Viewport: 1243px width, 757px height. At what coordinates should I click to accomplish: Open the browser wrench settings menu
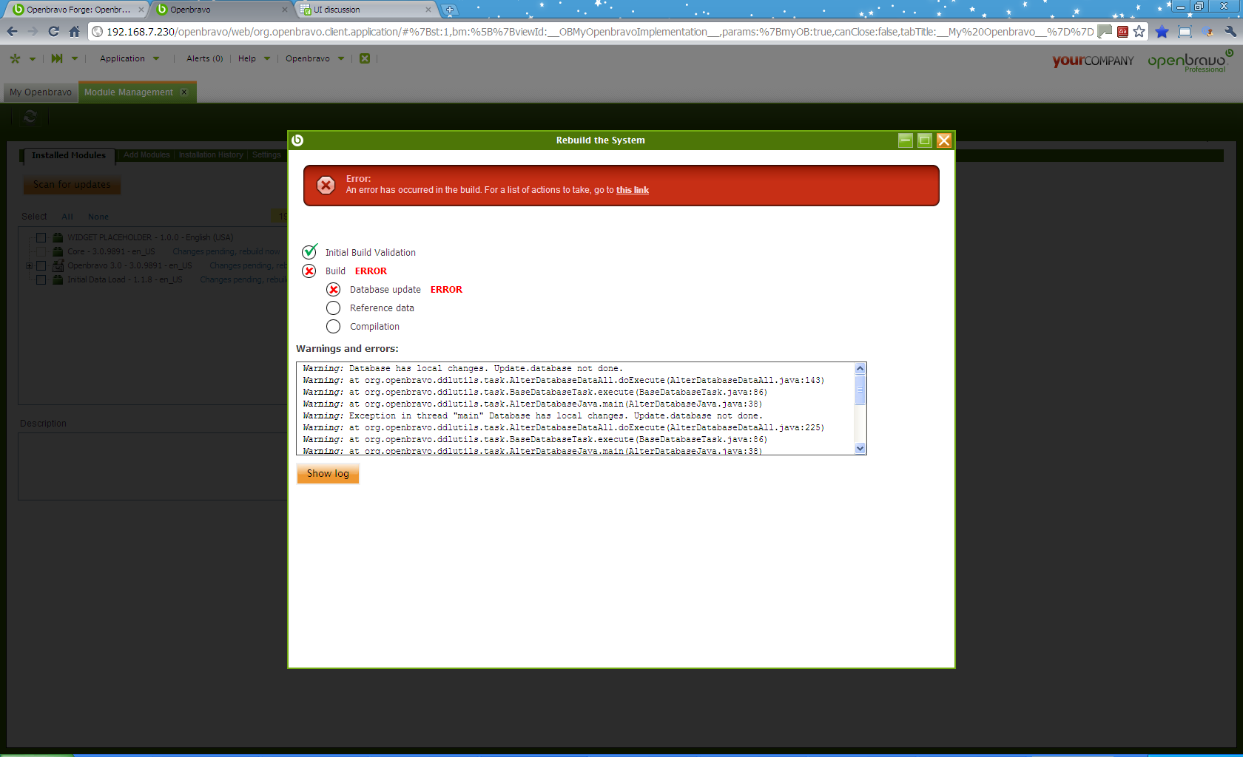[1230, 31]
